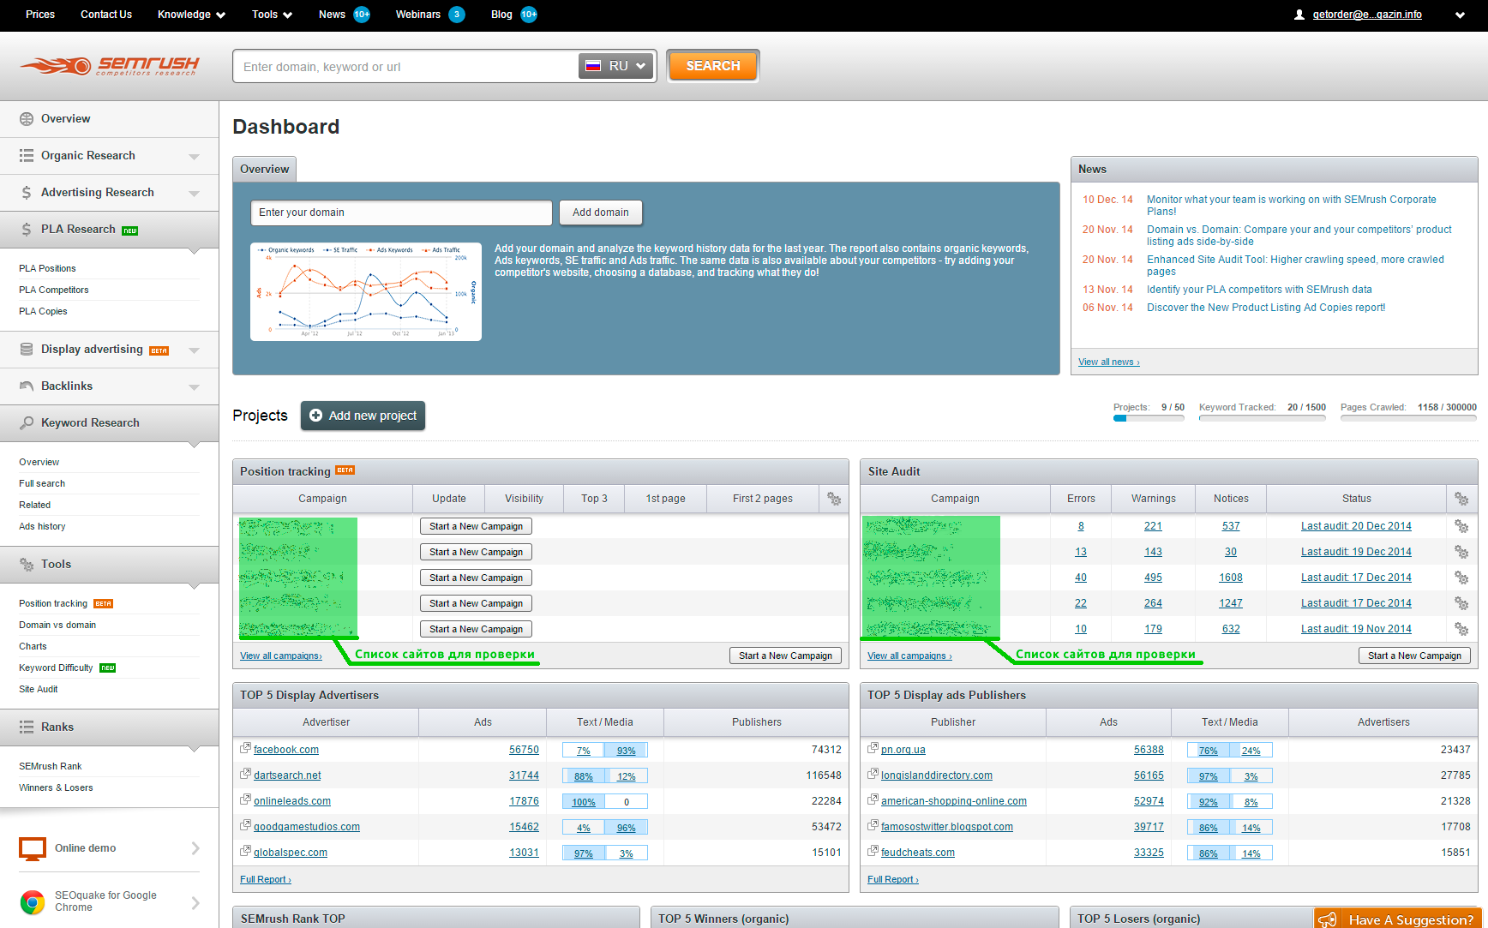Open the account dropdown arrow
The width and height of the screenshot is (1488, 928).
[1460, 15]
